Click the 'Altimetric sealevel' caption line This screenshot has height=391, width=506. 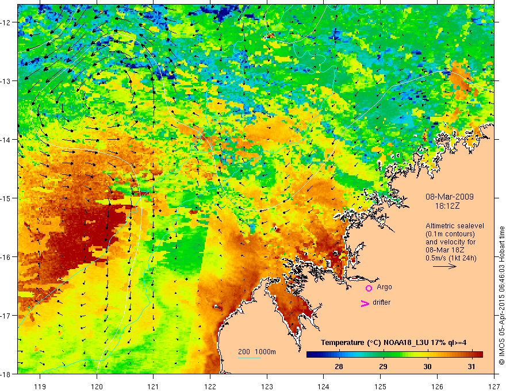455,226
